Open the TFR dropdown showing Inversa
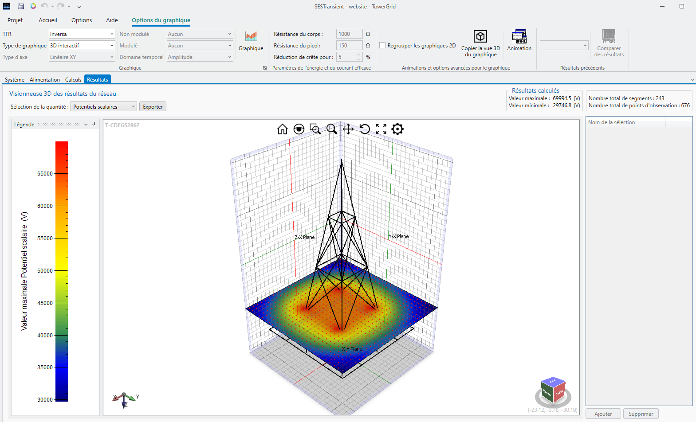 (82, 34)
